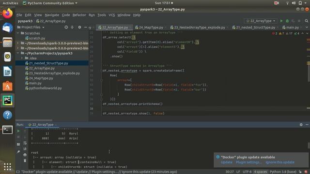
Task: Collapse the Scratches tree node
Action: point(18,33)
